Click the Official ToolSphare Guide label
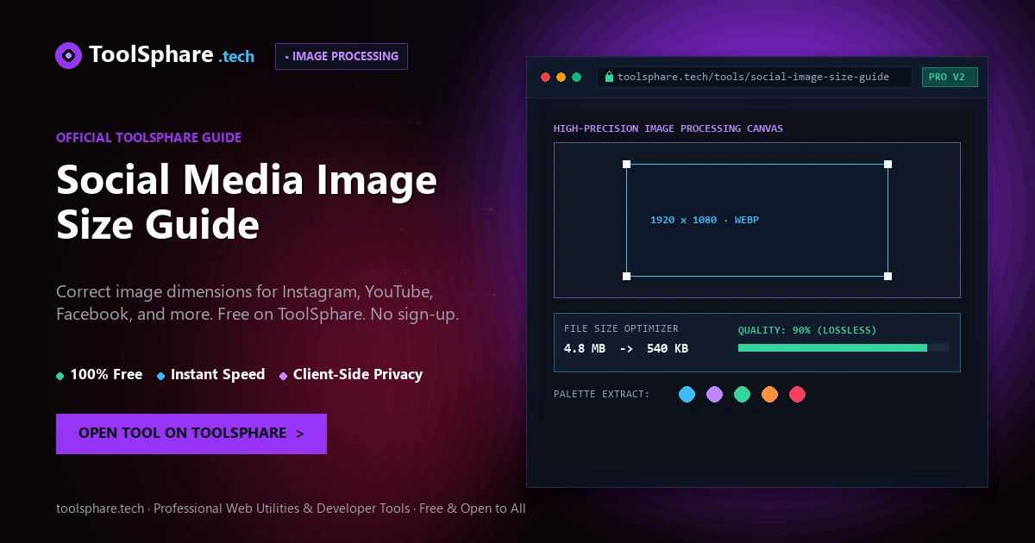This screenshot has width=1035, height=543. [148, 137]
